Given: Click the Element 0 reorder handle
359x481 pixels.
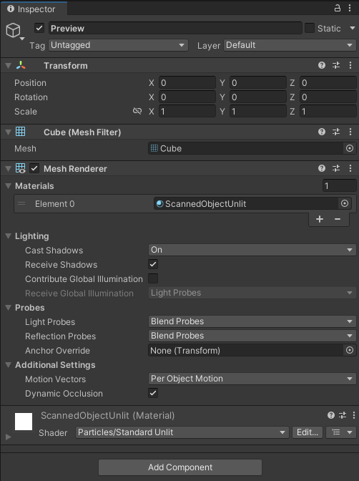Looking at the screenshot, I should (x=21, y=203).
